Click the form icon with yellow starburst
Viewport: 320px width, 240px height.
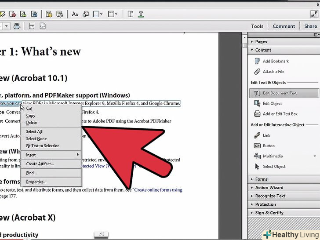(x=49, y=14)
